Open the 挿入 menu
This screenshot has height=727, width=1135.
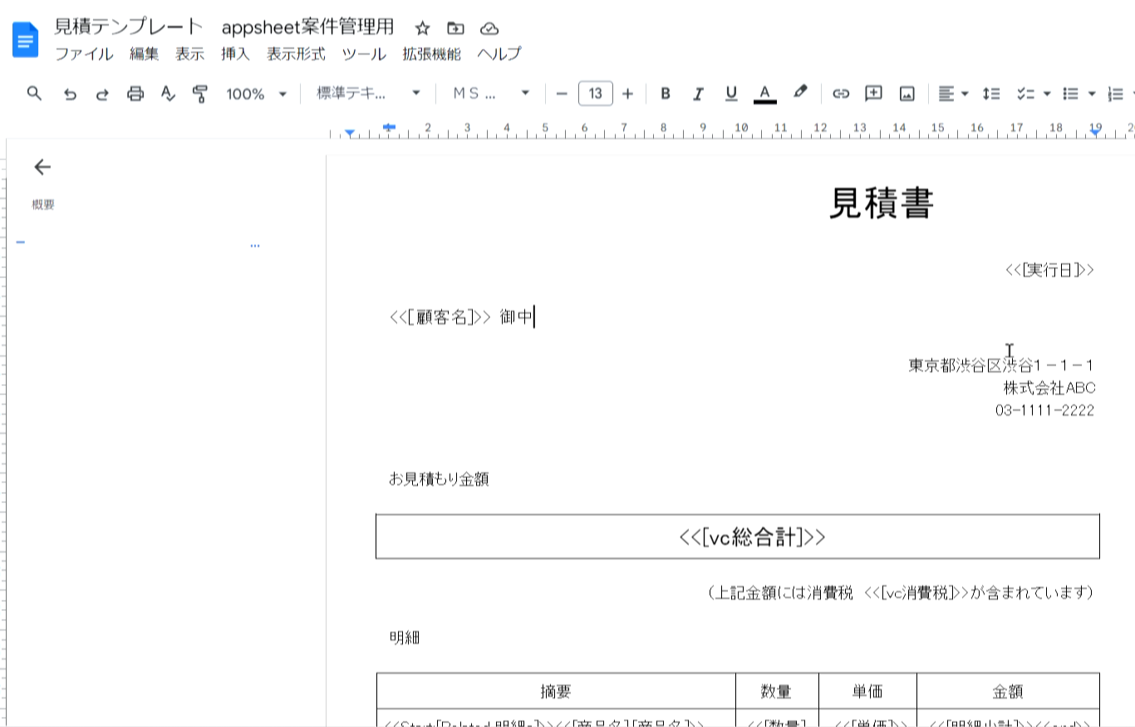(235, 54)
